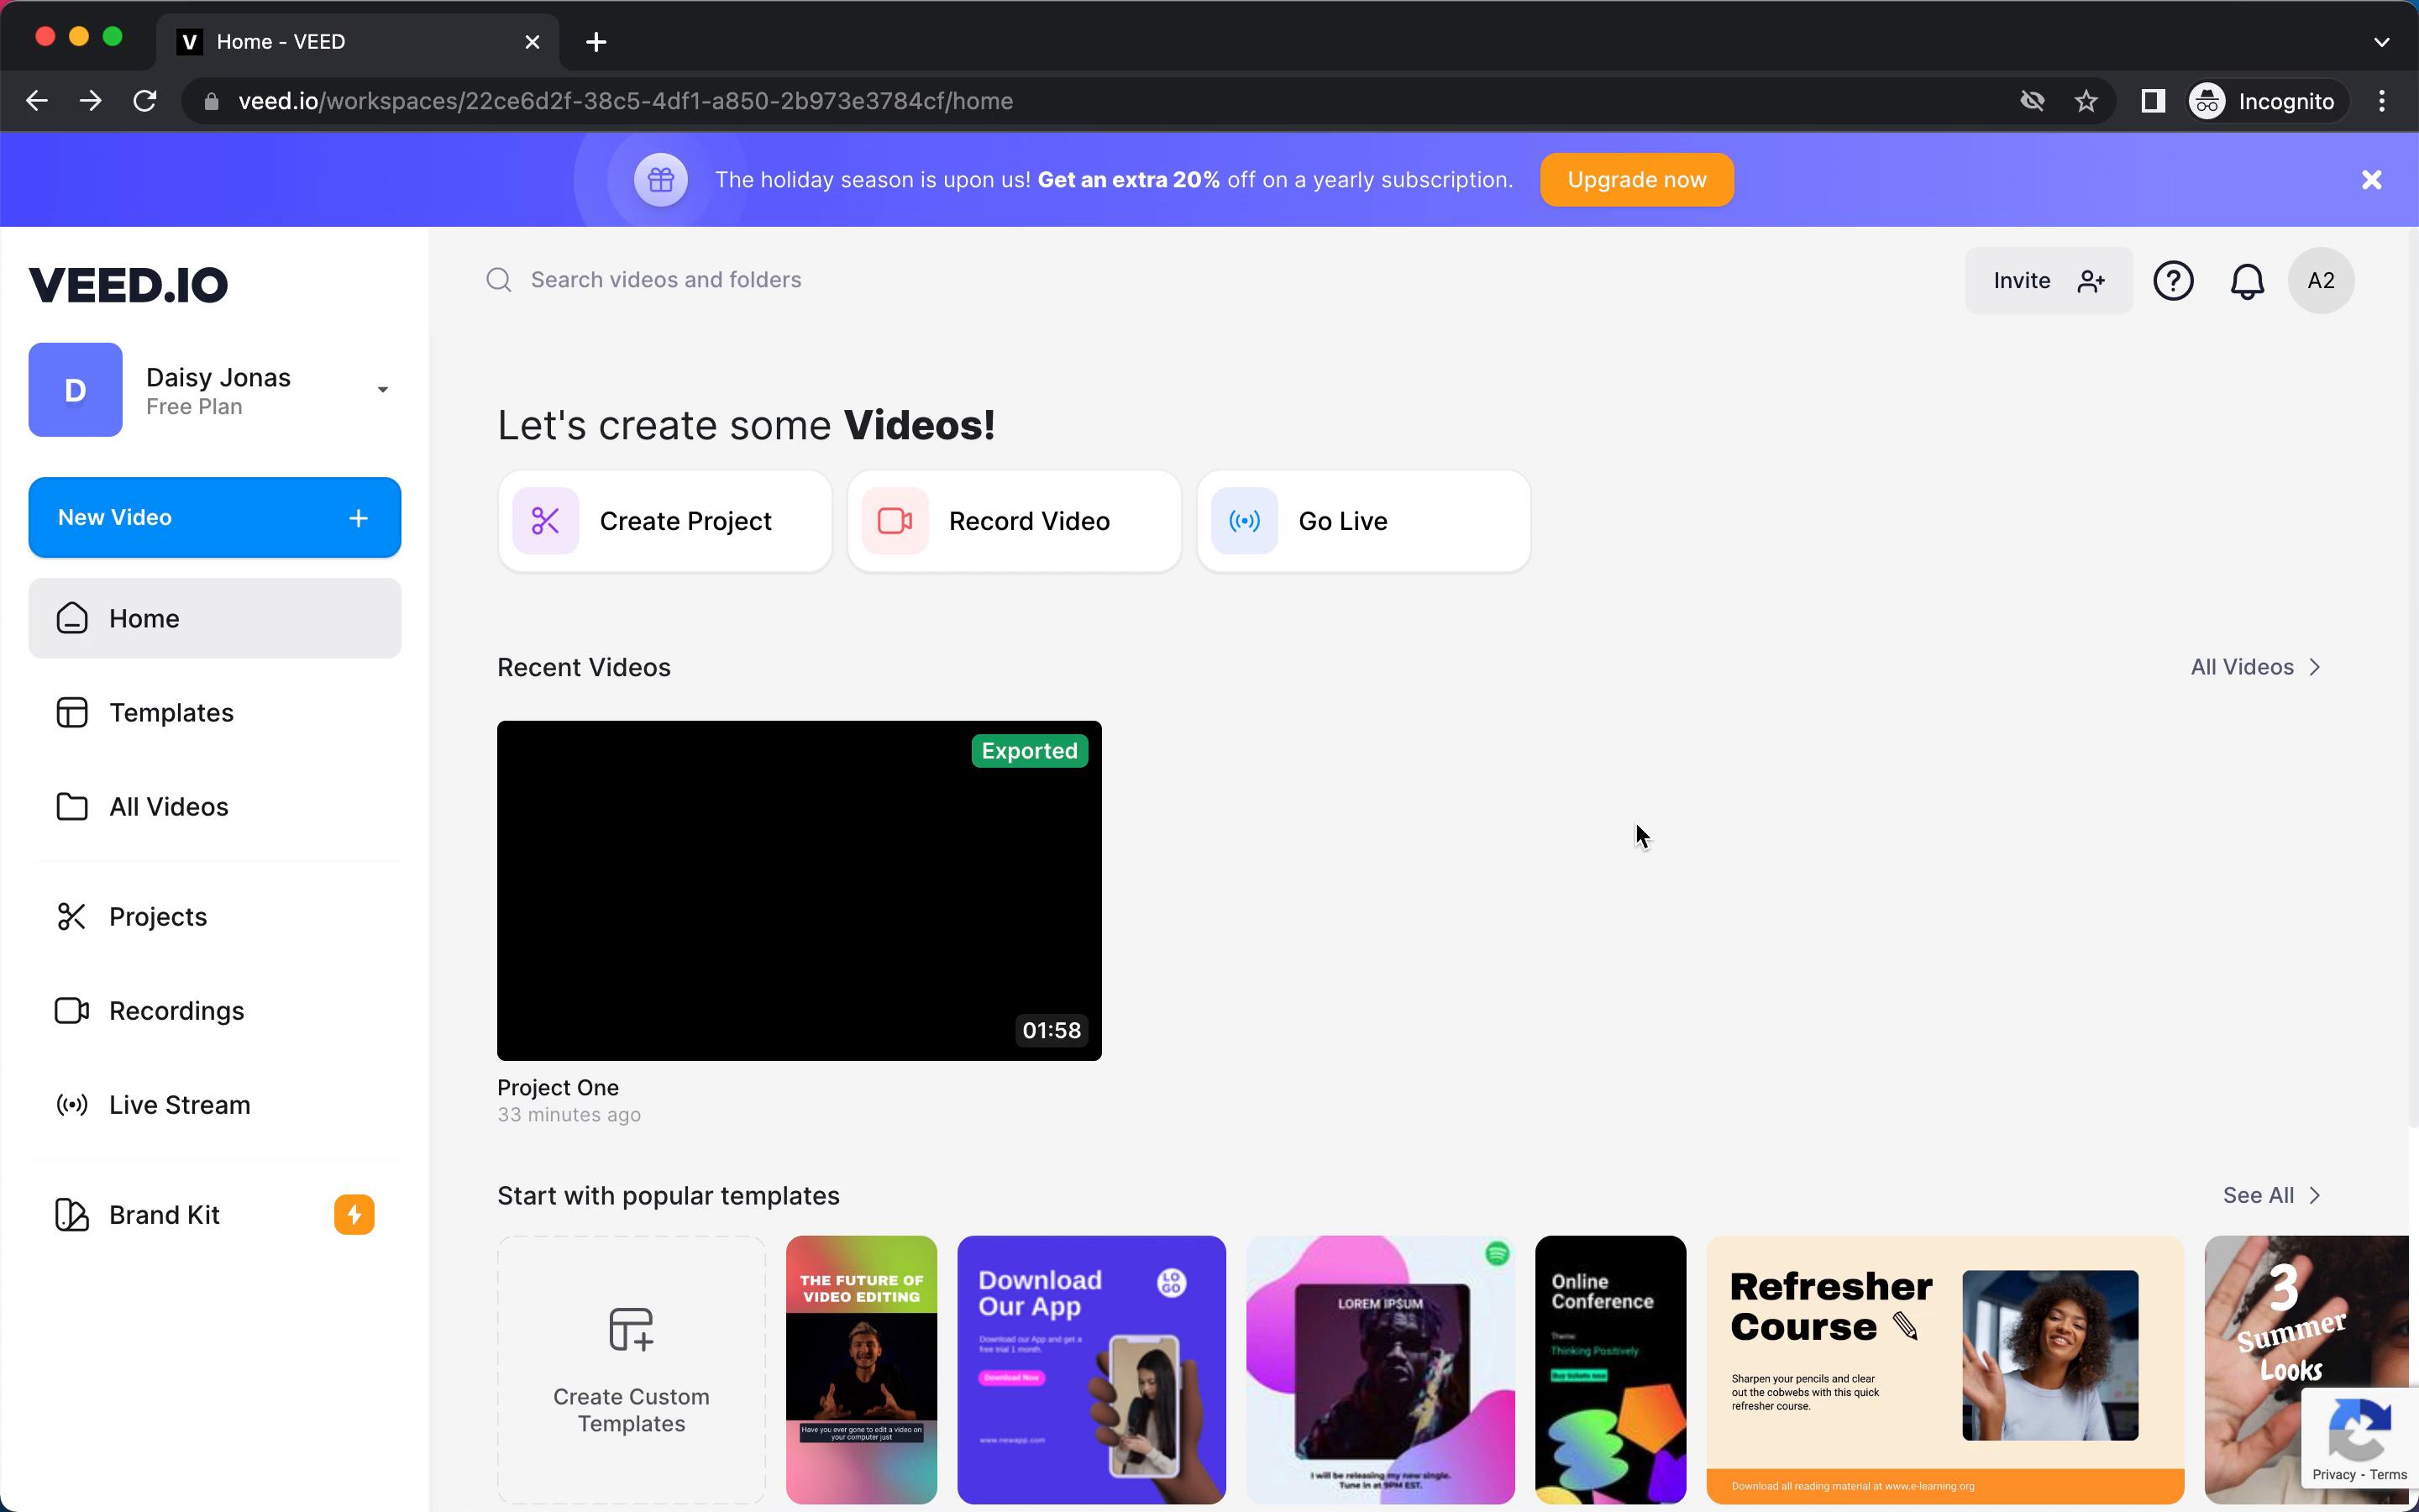This screenshot has width=2419, height=1512.
Task: Click the Projects section icon
Action: click(x=71, y=916)
